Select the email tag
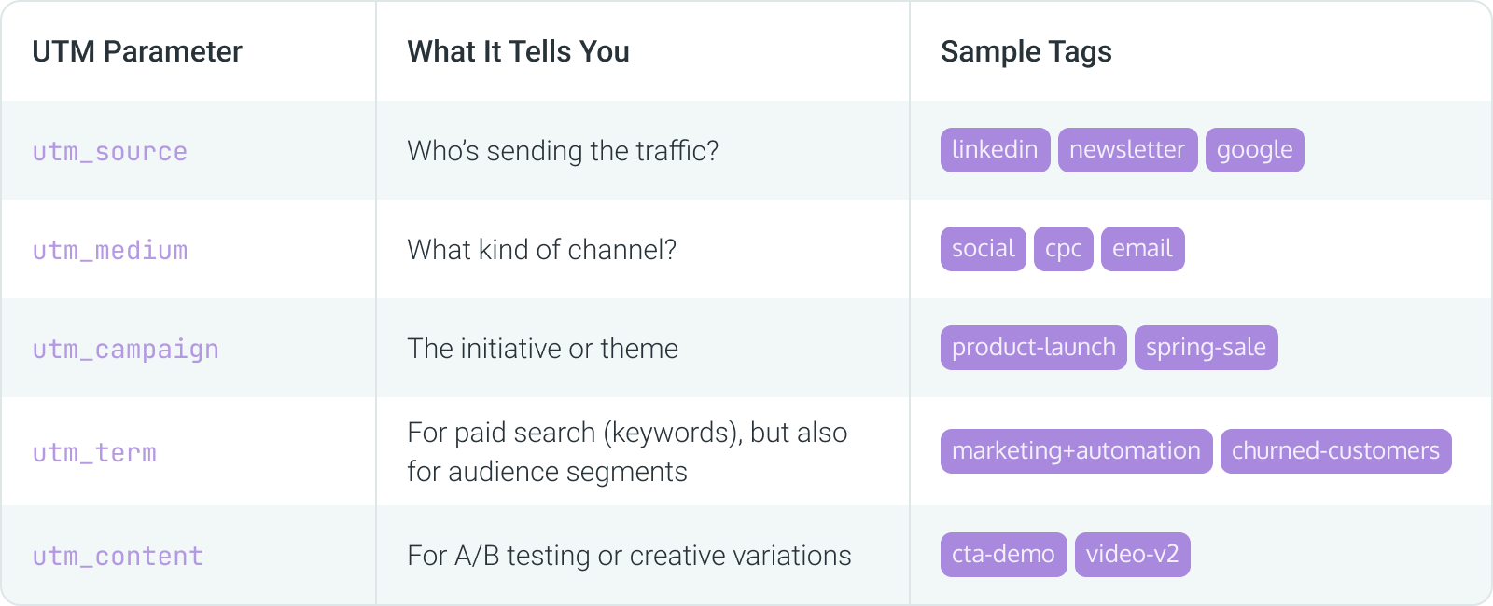Image resolution: width=1493 pixels, height=606 pixels. [x=1142, y=249]
